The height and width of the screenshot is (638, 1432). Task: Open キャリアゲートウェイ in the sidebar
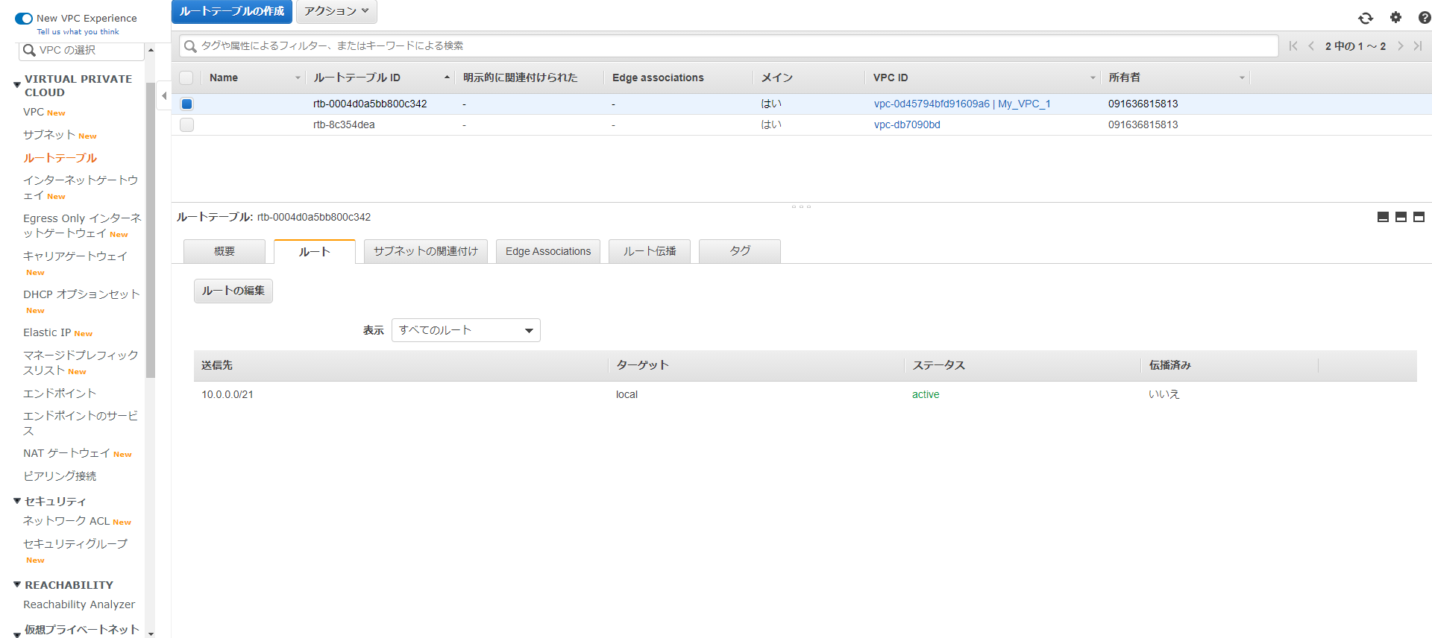click(75, 256)
